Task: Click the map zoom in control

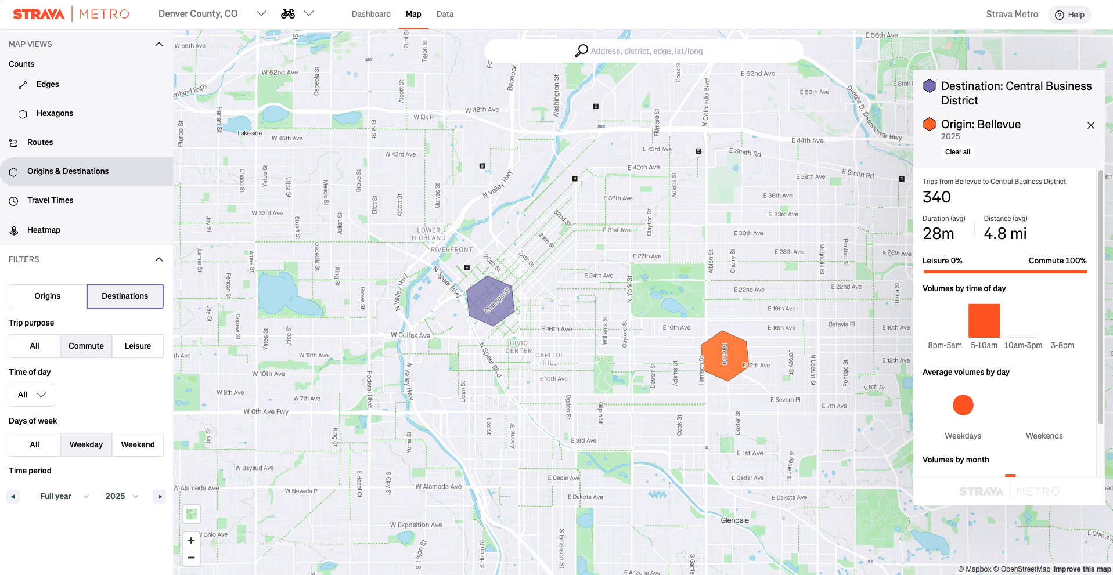Action: click(x=190, y=540)
